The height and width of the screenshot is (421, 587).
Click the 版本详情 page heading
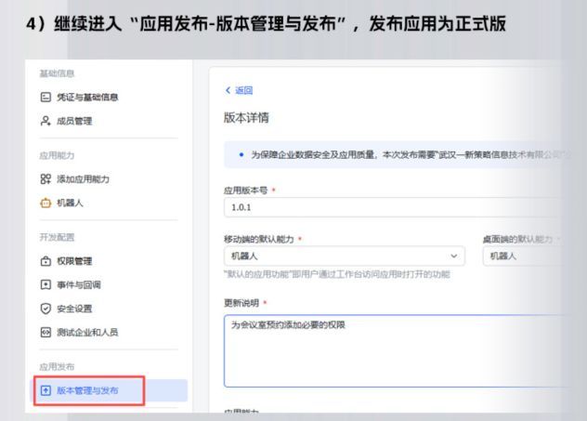246,118
